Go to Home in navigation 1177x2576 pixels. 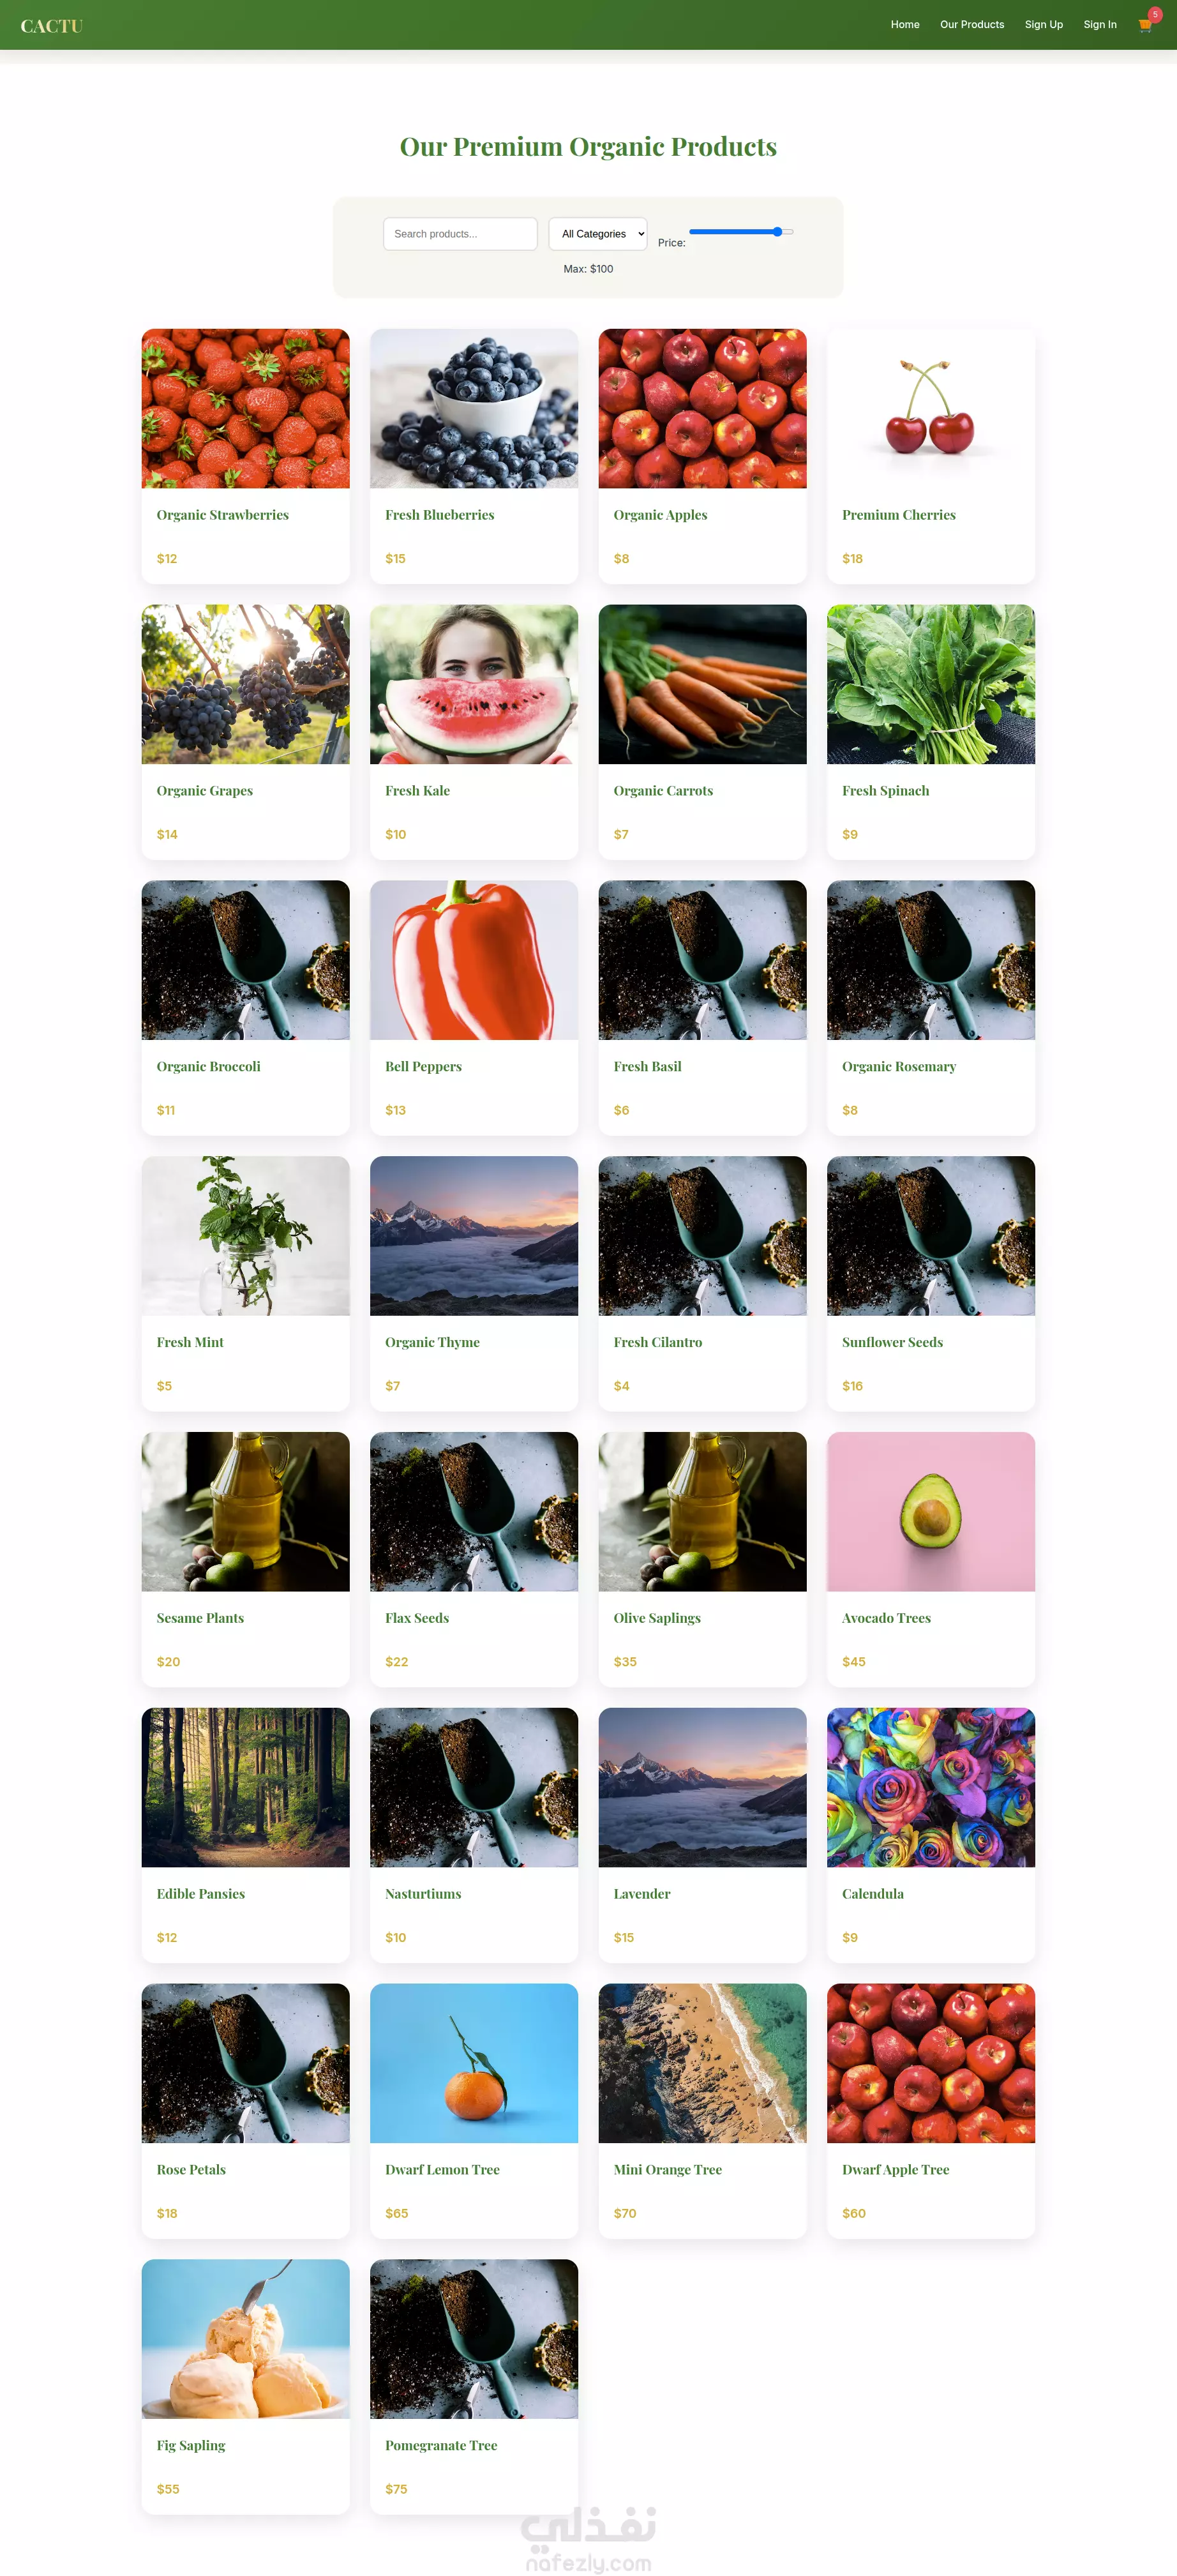click(905, 25)
